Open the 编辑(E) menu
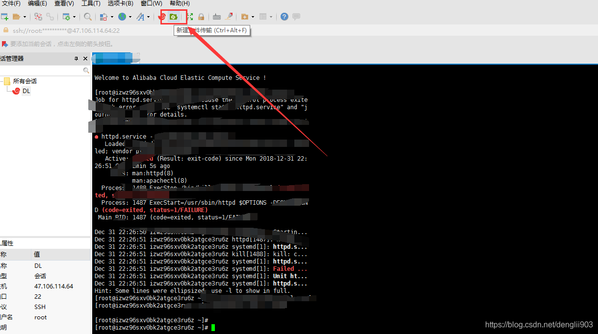598x334 pixels. click(37, 3)
